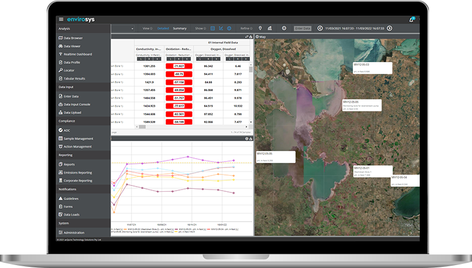Image resolution: width=472 pixels, height=268 pixels.
Task: Go to the next date range arrow
Action: point(389,28)
